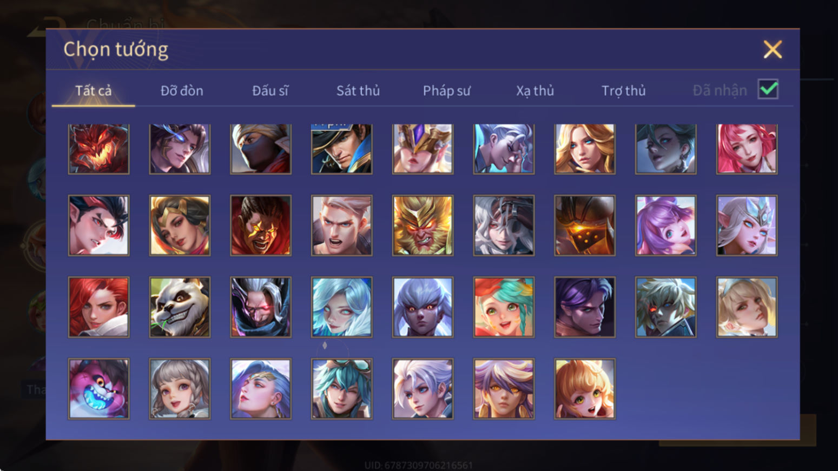
Task: Select the pink-haired female hero portrait
Action: click(x=747, y=149)
